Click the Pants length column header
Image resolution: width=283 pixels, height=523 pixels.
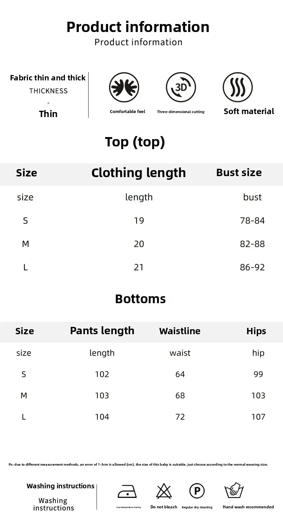102,331
